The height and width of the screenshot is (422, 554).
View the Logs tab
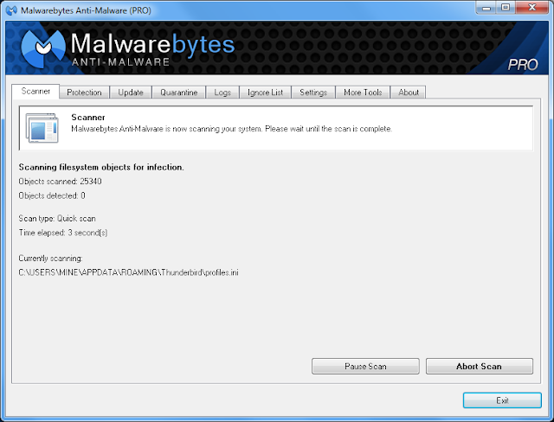click(x=222, y=93)
